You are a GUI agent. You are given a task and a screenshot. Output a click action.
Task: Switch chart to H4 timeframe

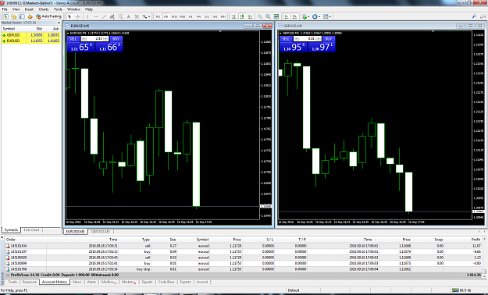click(198, 16)
